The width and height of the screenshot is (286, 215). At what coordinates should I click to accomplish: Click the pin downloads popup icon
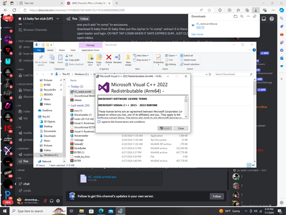[x=255, y=17]
